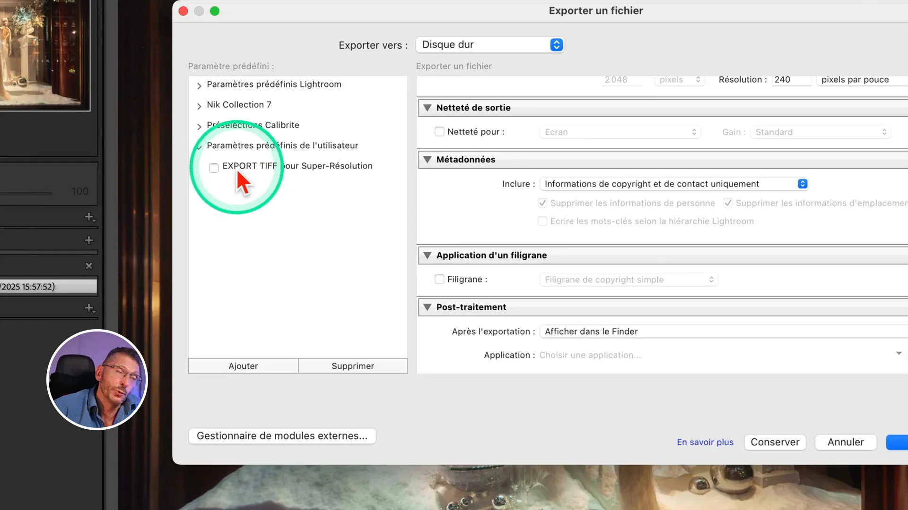Click the plus icon below the timestamp row
Viewport: 908px width, 510px height.
pyautogui.click(x=89, y=308)
